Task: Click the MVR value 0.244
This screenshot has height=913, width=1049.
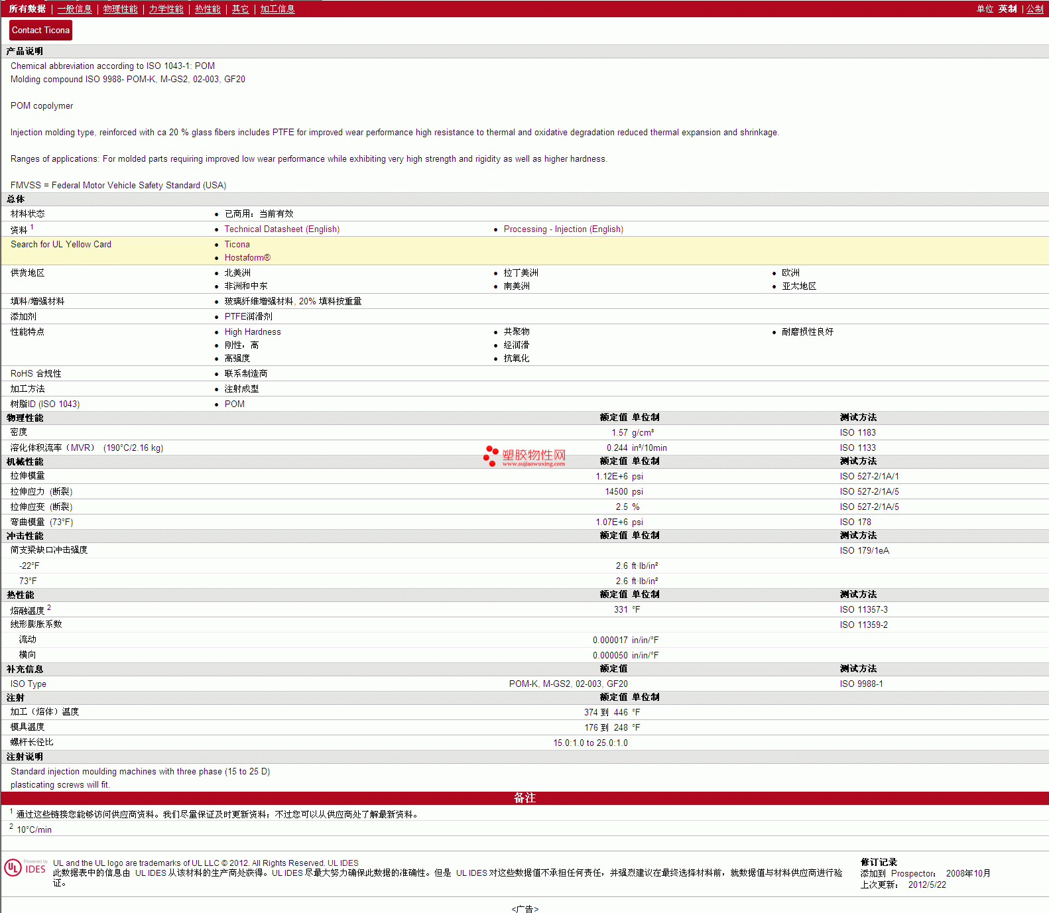Action: pyautogui.click(x=617, y=448)
